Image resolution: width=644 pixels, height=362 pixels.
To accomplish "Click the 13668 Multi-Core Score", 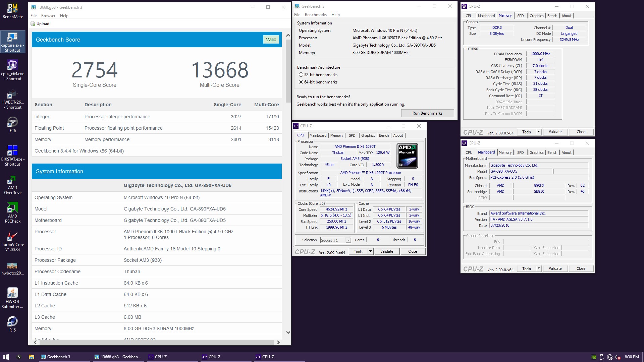I will click(x=220, y=70).
